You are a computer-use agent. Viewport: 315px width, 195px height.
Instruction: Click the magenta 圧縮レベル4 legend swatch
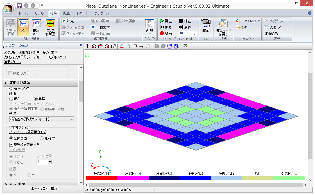pyautogui.click(x=133, y=178)
